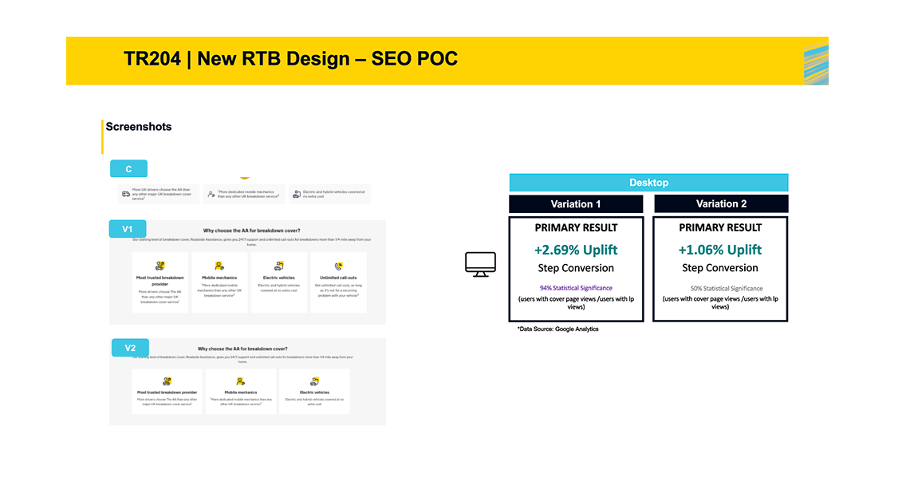Image resolution: width=914 pixels, height=497 pixels.
Task: Click V1 Electric vehicles icon
Action: [x=279, y=266]
